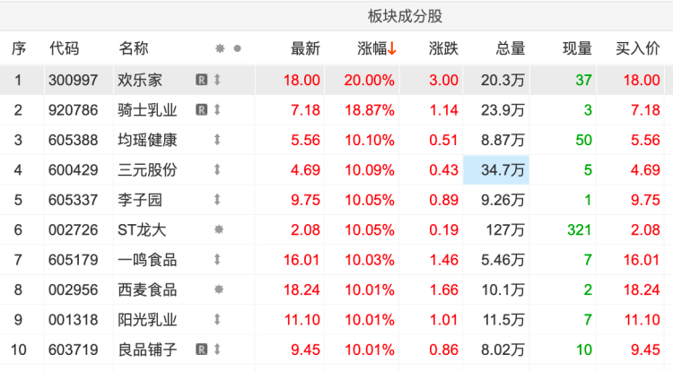This screenshot has height=371, width=673.
Task: Select the 板块成分股 panel title
Action: [405, 16]
